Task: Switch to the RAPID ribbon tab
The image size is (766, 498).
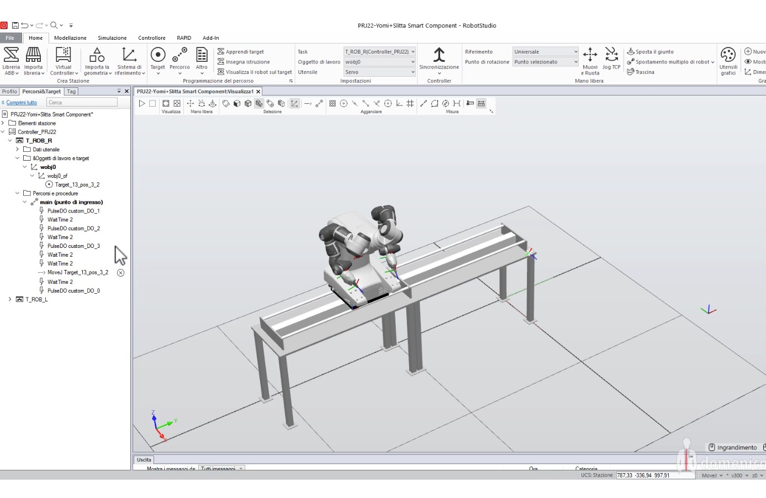Action: point(184,38)
